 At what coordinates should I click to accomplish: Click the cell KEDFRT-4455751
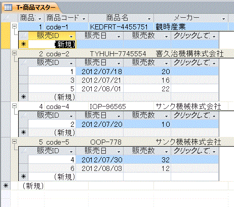click(121, 27)
